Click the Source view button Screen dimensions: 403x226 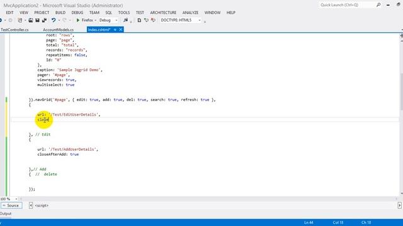click(x=11, y=205)
